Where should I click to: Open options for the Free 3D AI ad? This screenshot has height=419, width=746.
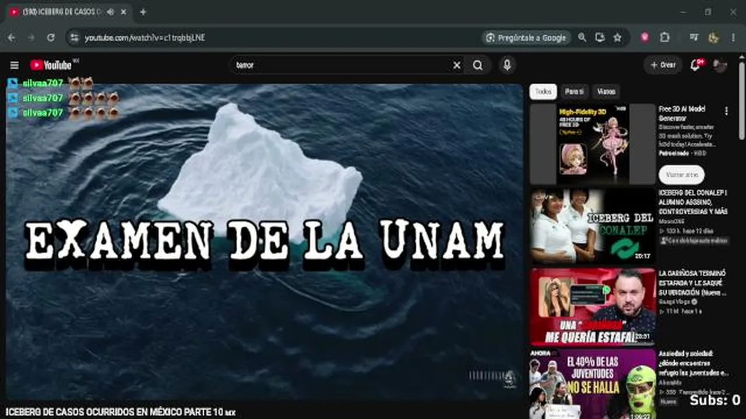[x=726, y=111]
